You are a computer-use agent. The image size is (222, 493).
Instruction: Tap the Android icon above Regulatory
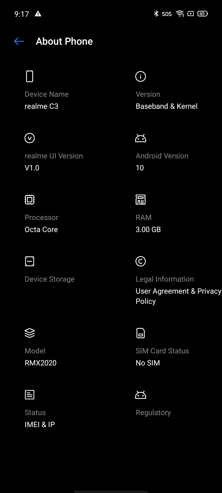[x=141, y=395]
